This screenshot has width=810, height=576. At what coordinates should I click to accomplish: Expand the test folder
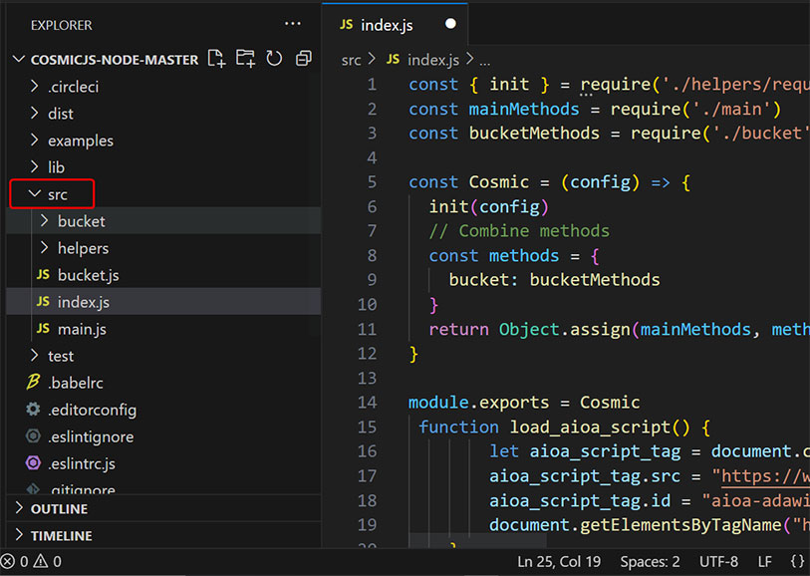[35, 355]
